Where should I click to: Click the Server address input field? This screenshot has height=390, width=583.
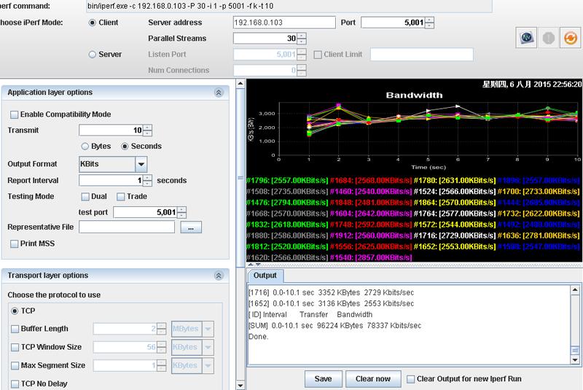283,23
